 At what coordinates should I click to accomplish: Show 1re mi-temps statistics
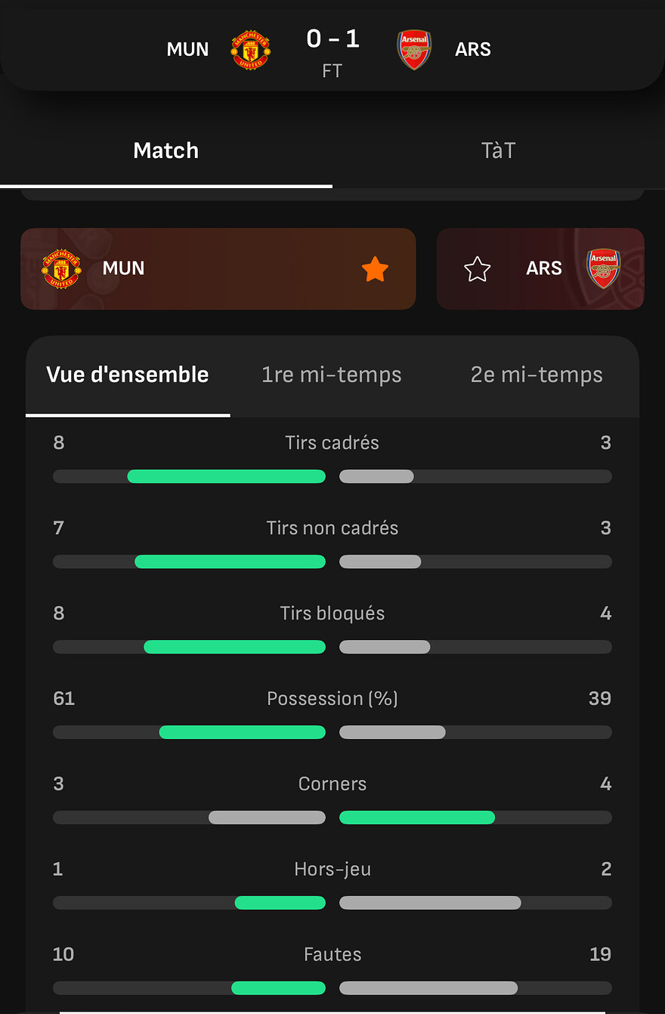coord(332,375)
